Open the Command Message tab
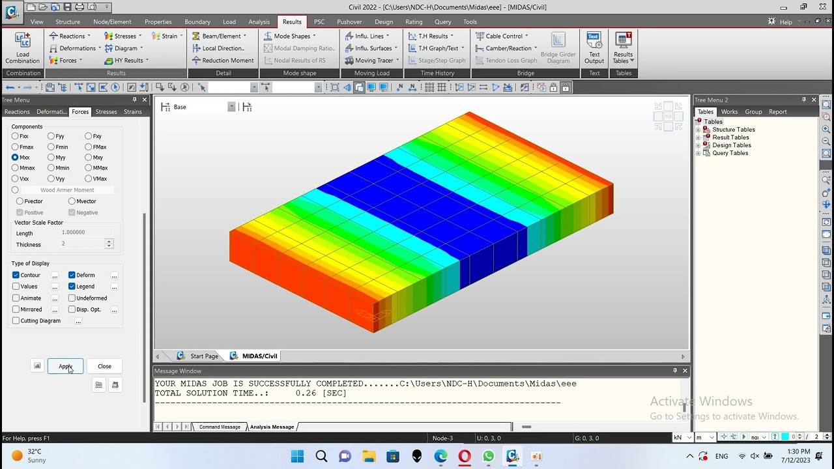834x469 pixels. click(x=220, y=427)
